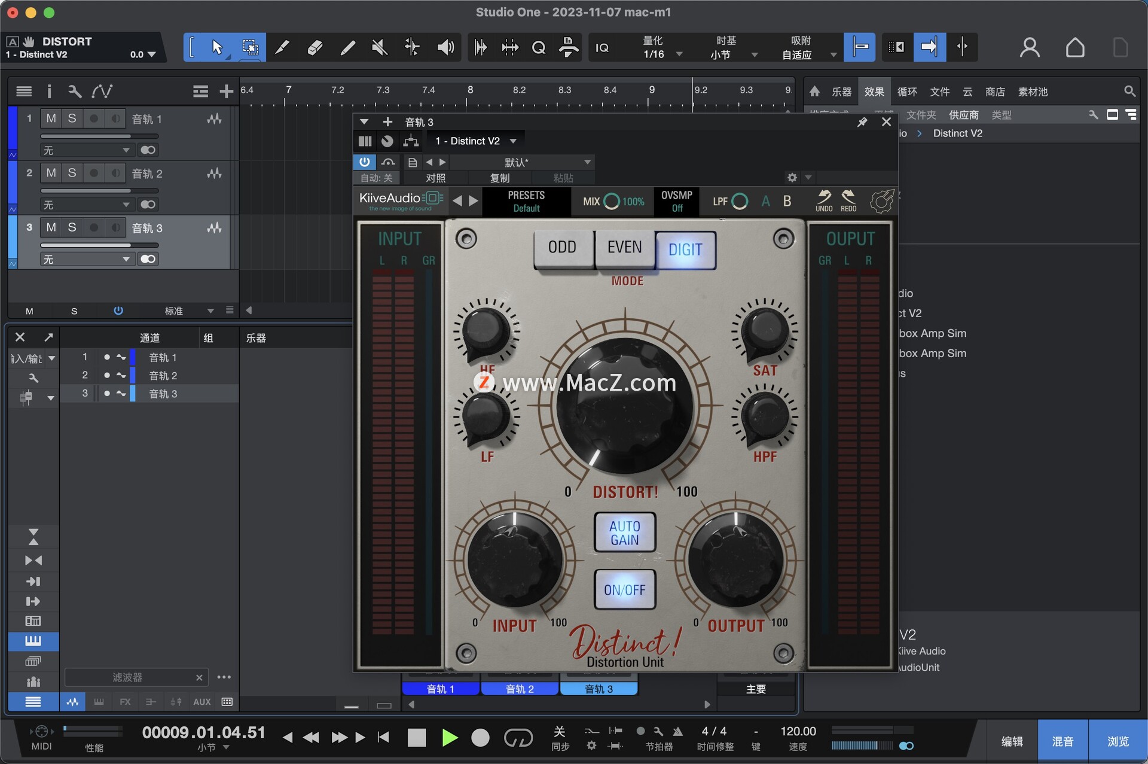Select the Mute tool
The height and width of the screenshot is (764, 1148).
pos(380,47)
